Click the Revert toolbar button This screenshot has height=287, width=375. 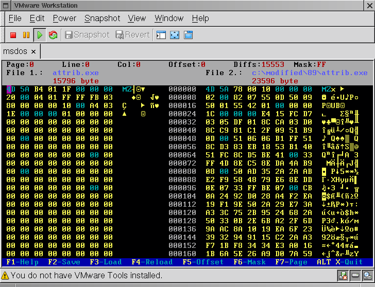click(133, 35)
